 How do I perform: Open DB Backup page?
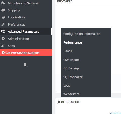tap(71, 68)
